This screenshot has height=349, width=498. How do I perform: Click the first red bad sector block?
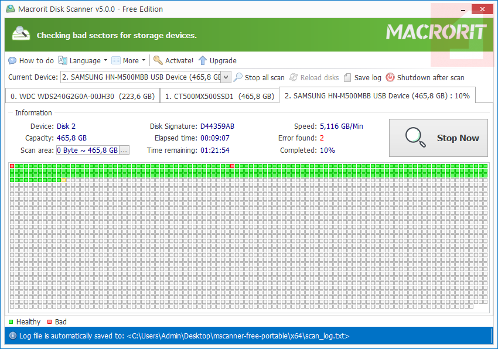12,166
